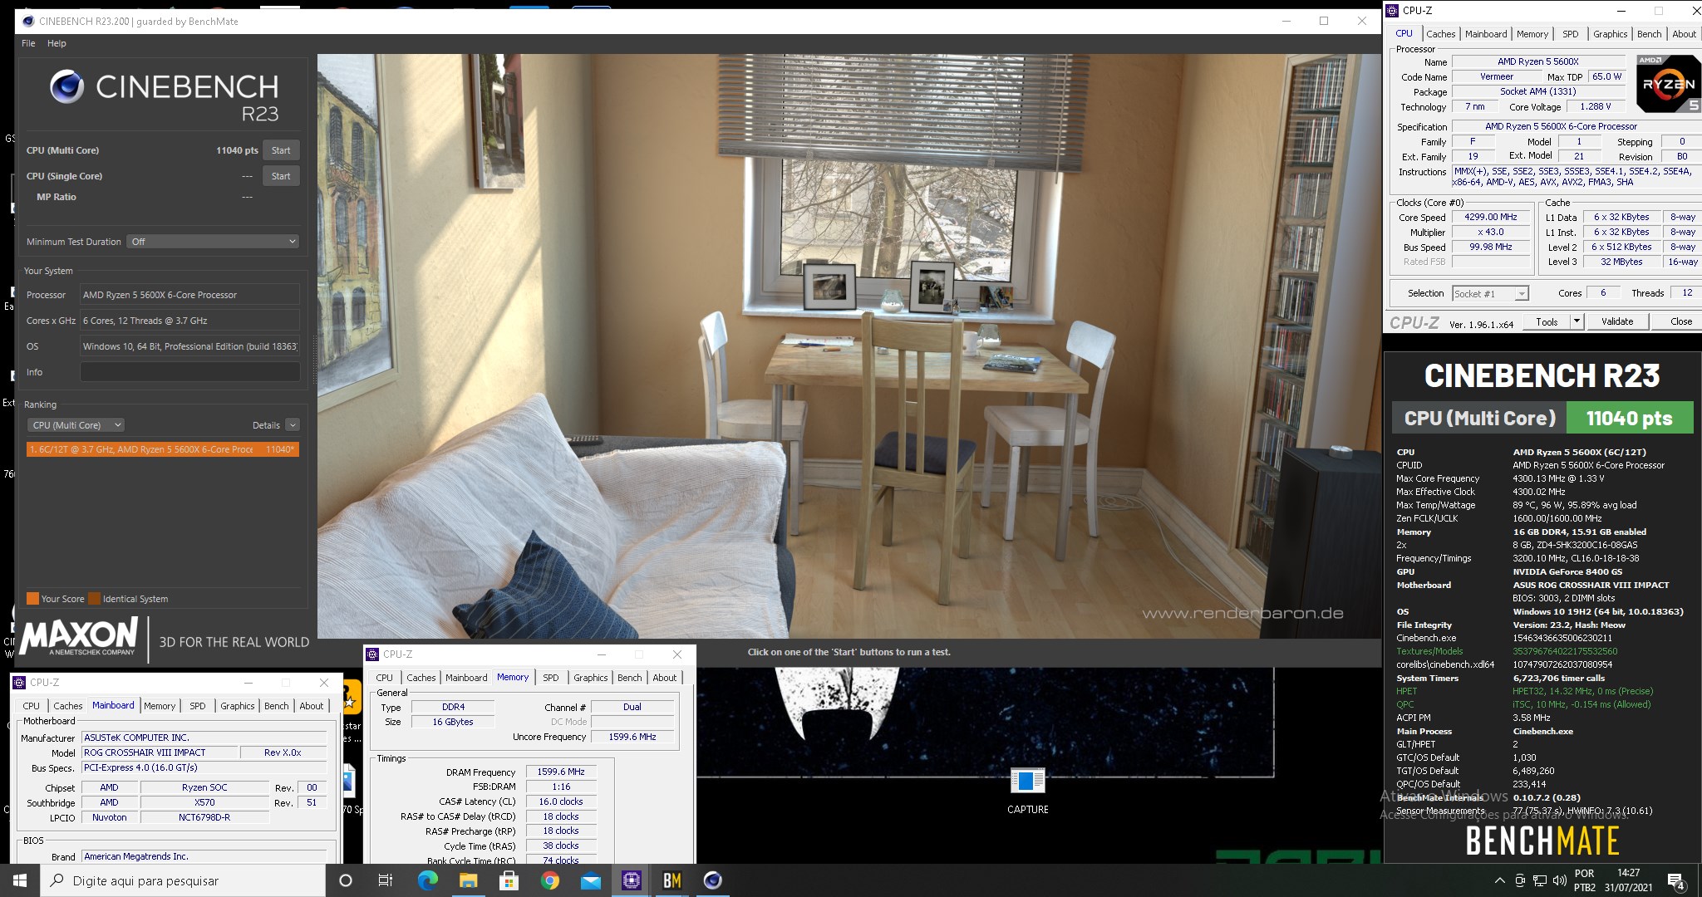Switch to Mainboard tab in top-right CPU-Z
The height and width of the screenshot is (897, 1702).
coord(1486,34)
